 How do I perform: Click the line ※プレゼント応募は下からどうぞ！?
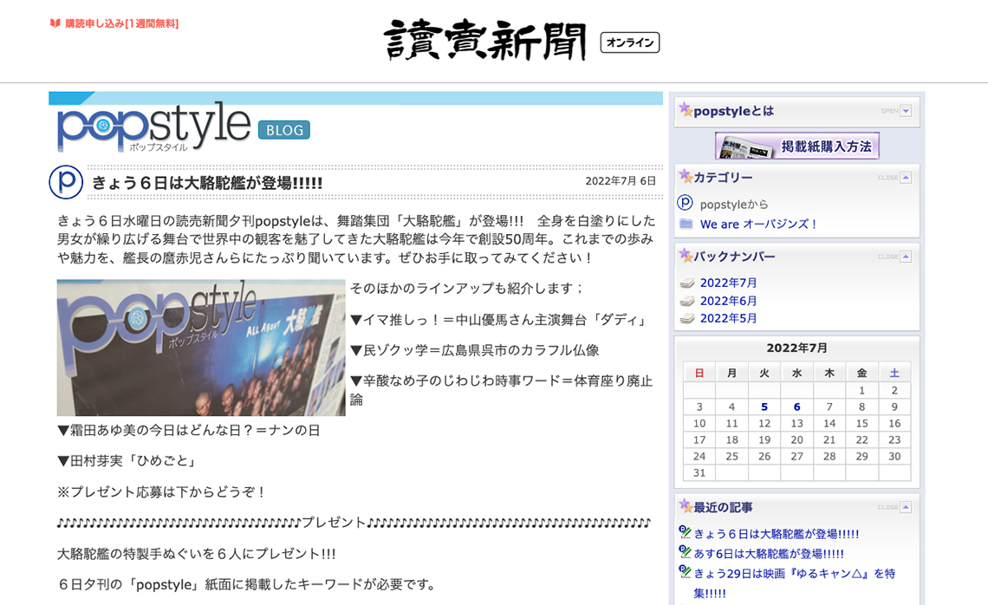pos(161,492)
